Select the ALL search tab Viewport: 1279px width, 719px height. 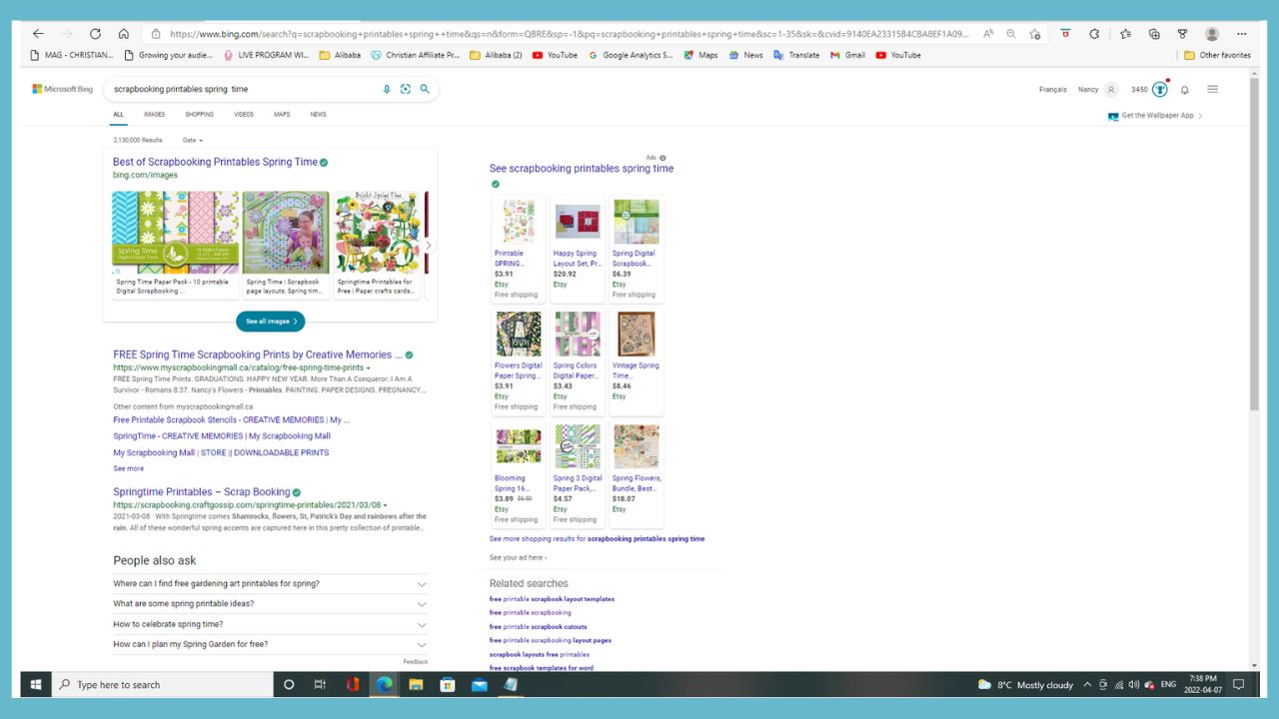[x=119, y=115]
